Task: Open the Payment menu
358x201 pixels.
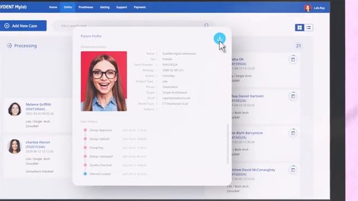Action: pyautogui.click(x=140, y=7)
